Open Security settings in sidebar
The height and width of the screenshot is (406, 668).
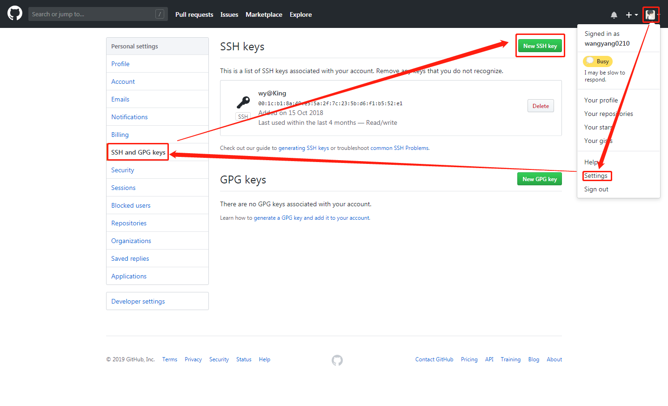pyautogui.click(x=157, y=170)
